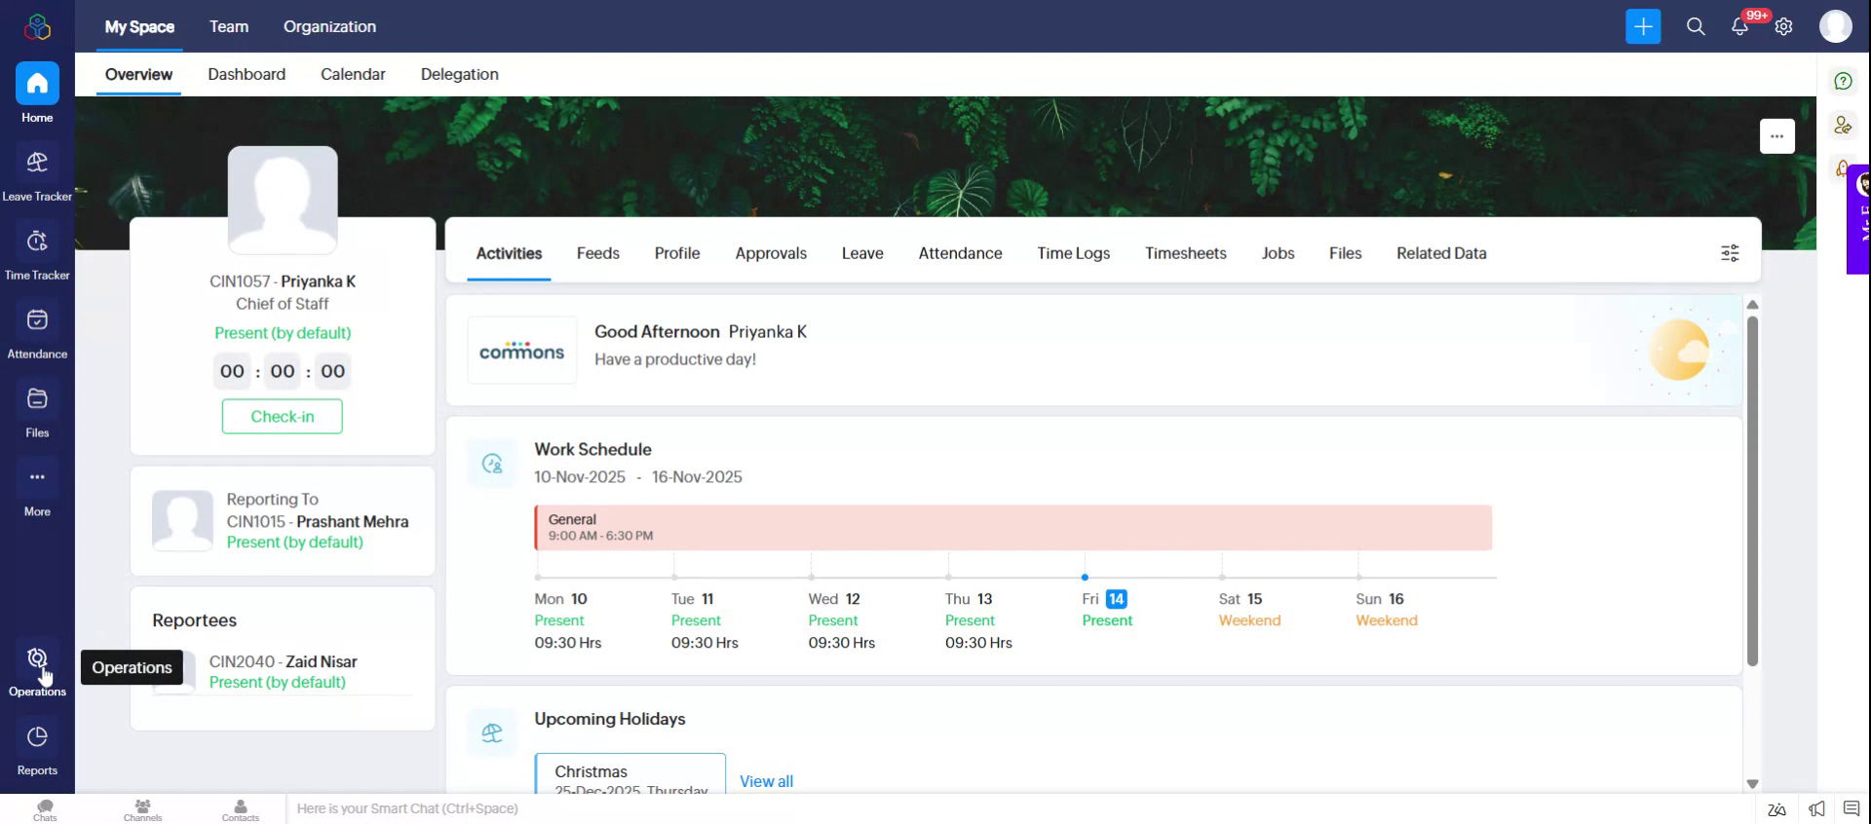Click the Zia assistant icon at the bottom

1776,809
